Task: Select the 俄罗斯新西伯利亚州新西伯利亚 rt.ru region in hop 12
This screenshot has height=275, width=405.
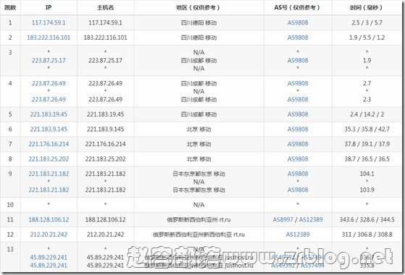Action: [199, 234]
